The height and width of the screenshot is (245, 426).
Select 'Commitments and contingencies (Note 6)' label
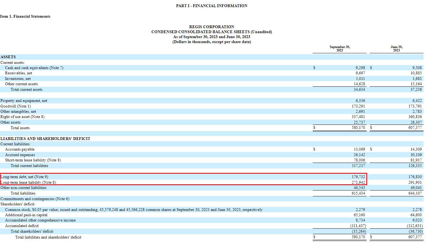35,199
